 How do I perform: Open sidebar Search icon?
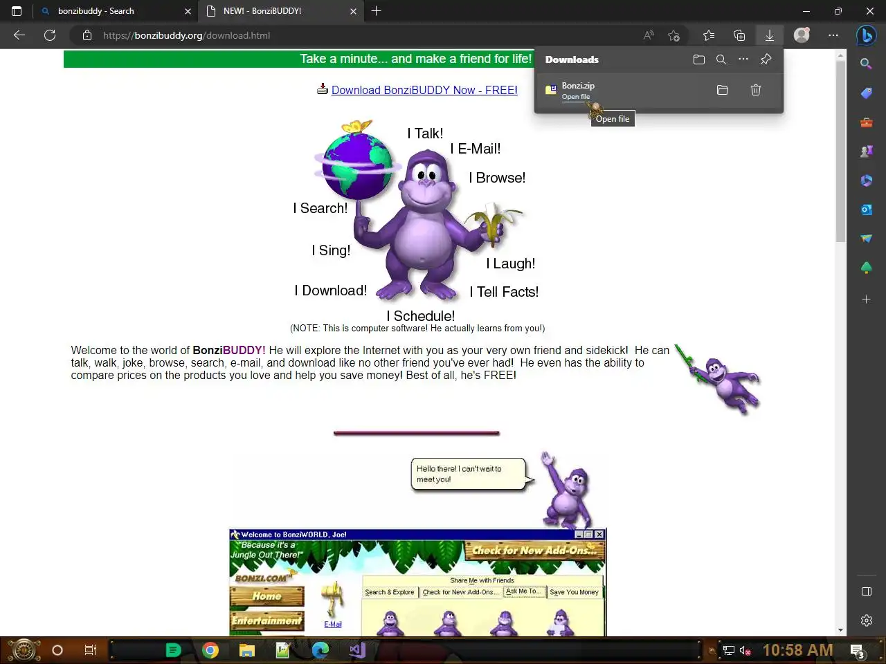pos(866,64)
